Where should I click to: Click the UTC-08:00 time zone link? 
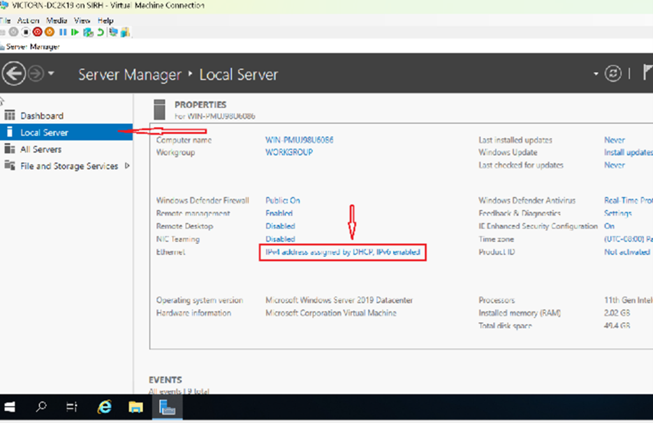pos(628,239)
